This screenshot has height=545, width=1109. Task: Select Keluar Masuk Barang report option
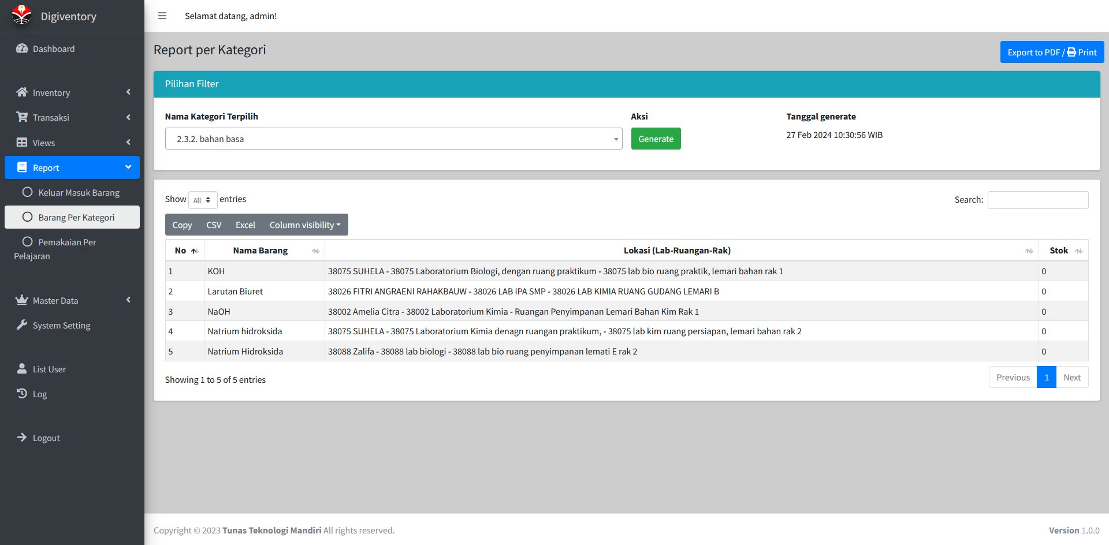coord(79,192)
